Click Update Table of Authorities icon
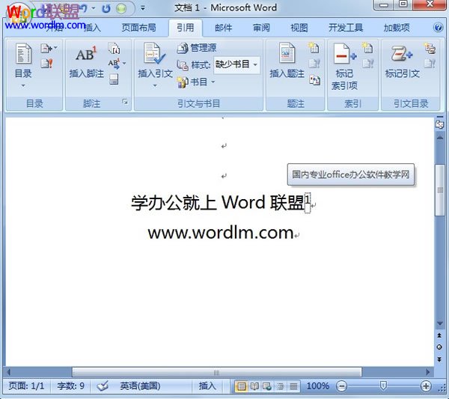This screenshot has height=399, width=449. [430, 64]
